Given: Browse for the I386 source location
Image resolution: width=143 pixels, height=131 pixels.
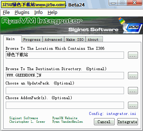Looking at the screenshot, I should click(133, 55).
